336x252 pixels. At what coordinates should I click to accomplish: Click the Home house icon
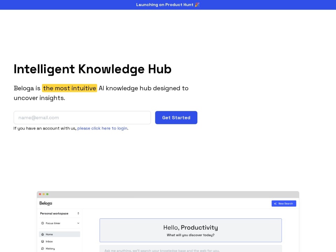pos(42,234)
